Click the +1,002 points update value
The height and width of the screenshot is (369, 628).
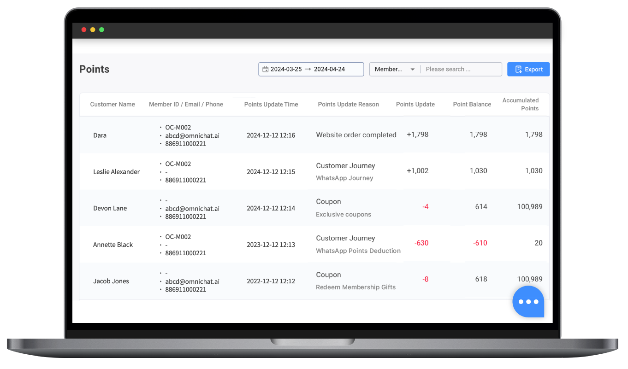(418, 171)
